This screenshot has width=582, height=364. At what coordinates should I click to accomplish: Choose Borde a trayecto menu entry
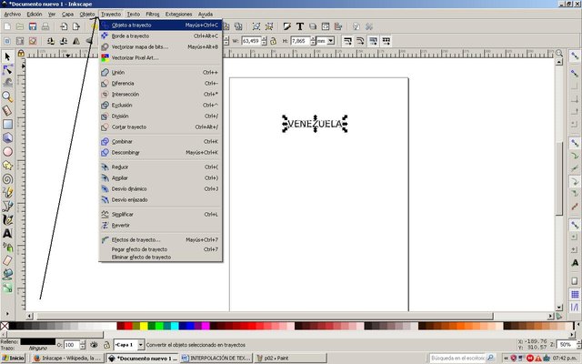pyautogui.click(x=161, y=36)
